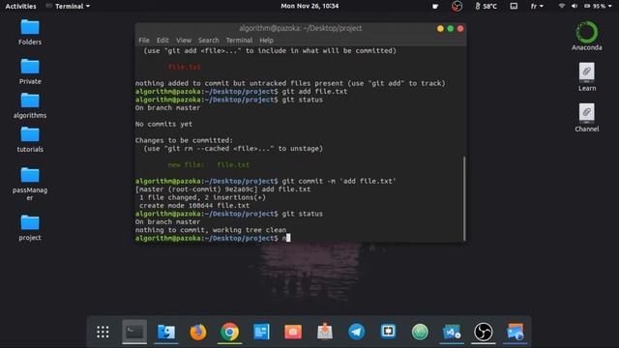Launch Visual Studio Code from the dock
The image size is (619, 348).
tap(452, 332)
